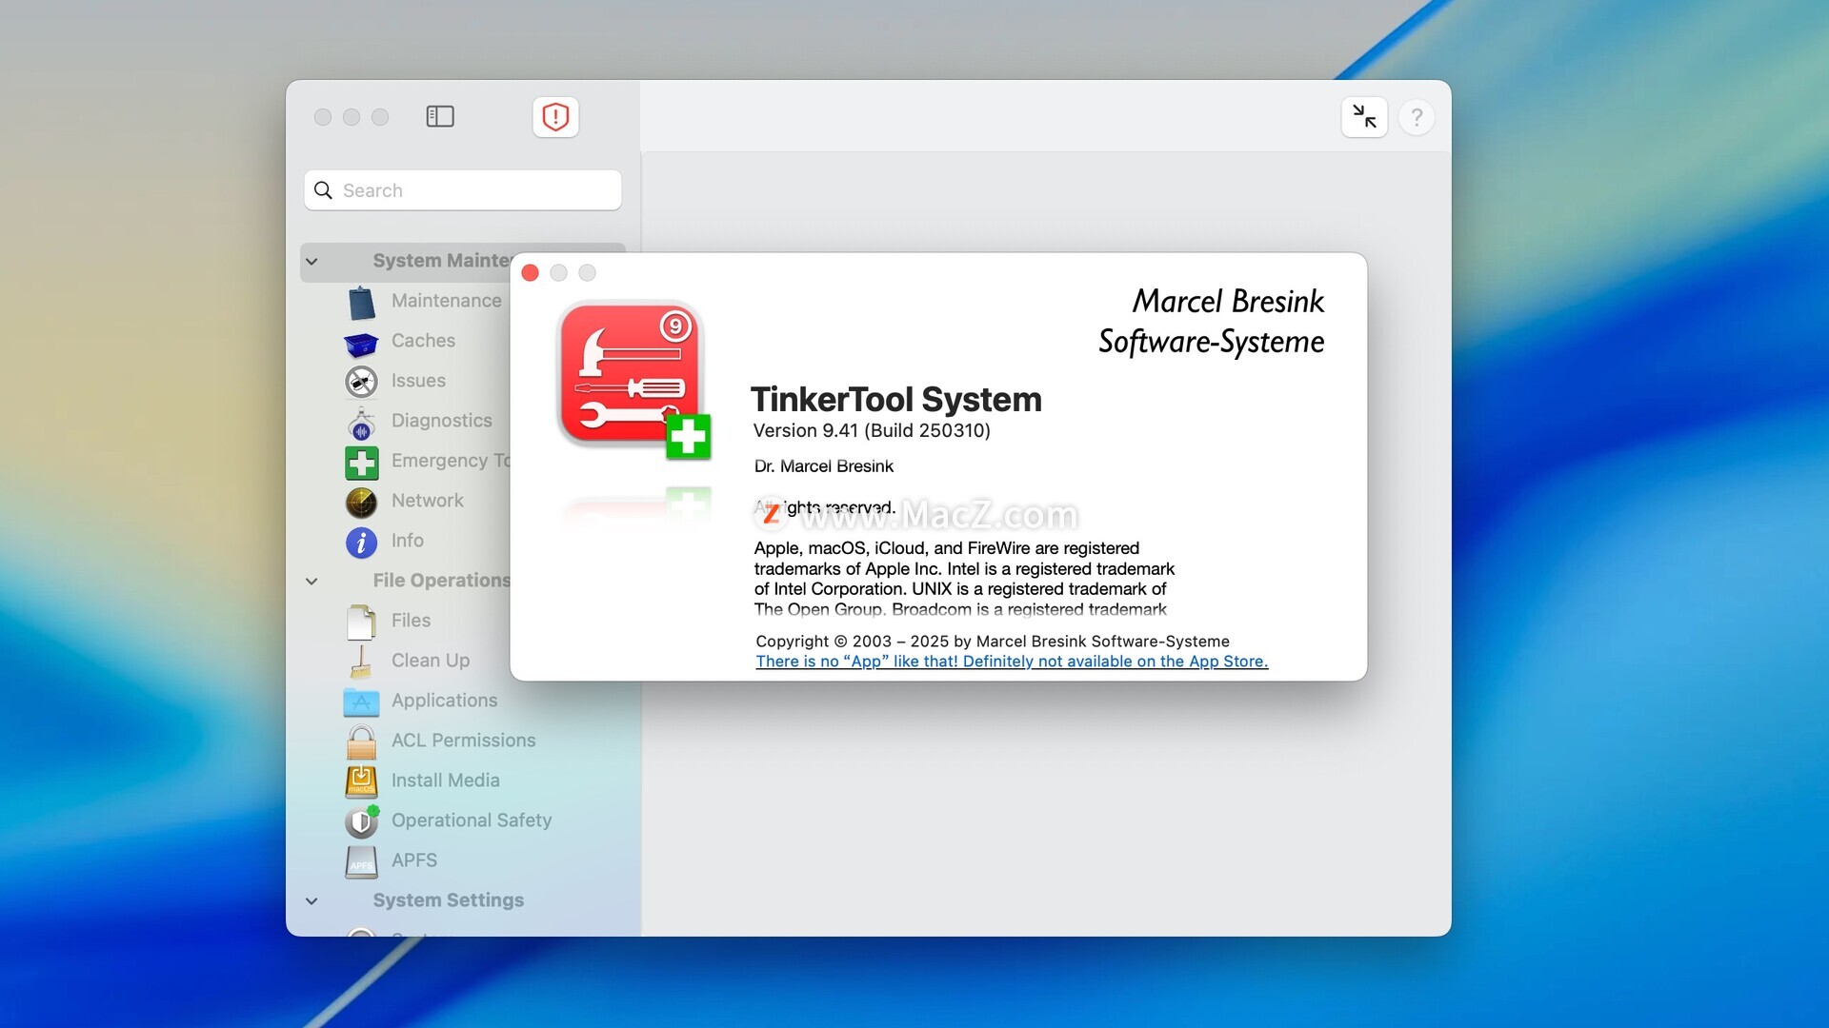Open the Clean Up pane

tap(430, 661)
